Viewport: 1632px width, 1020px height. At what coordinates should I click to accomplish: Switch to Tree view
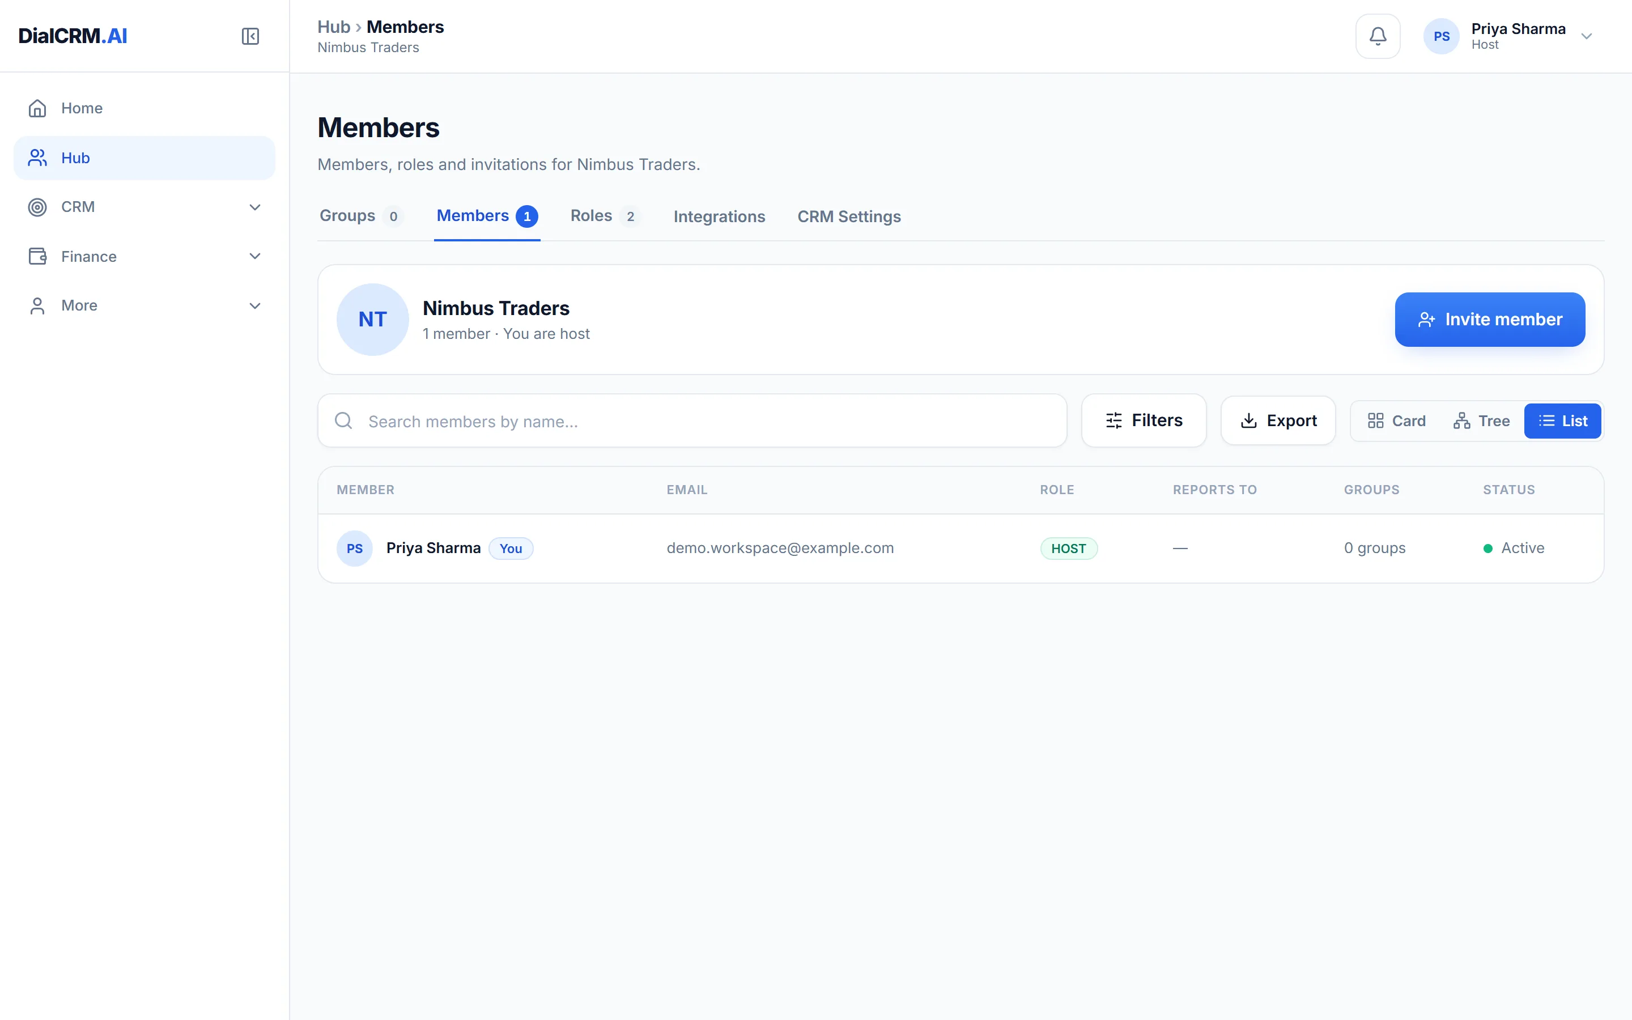click(x=1481, y=421)
